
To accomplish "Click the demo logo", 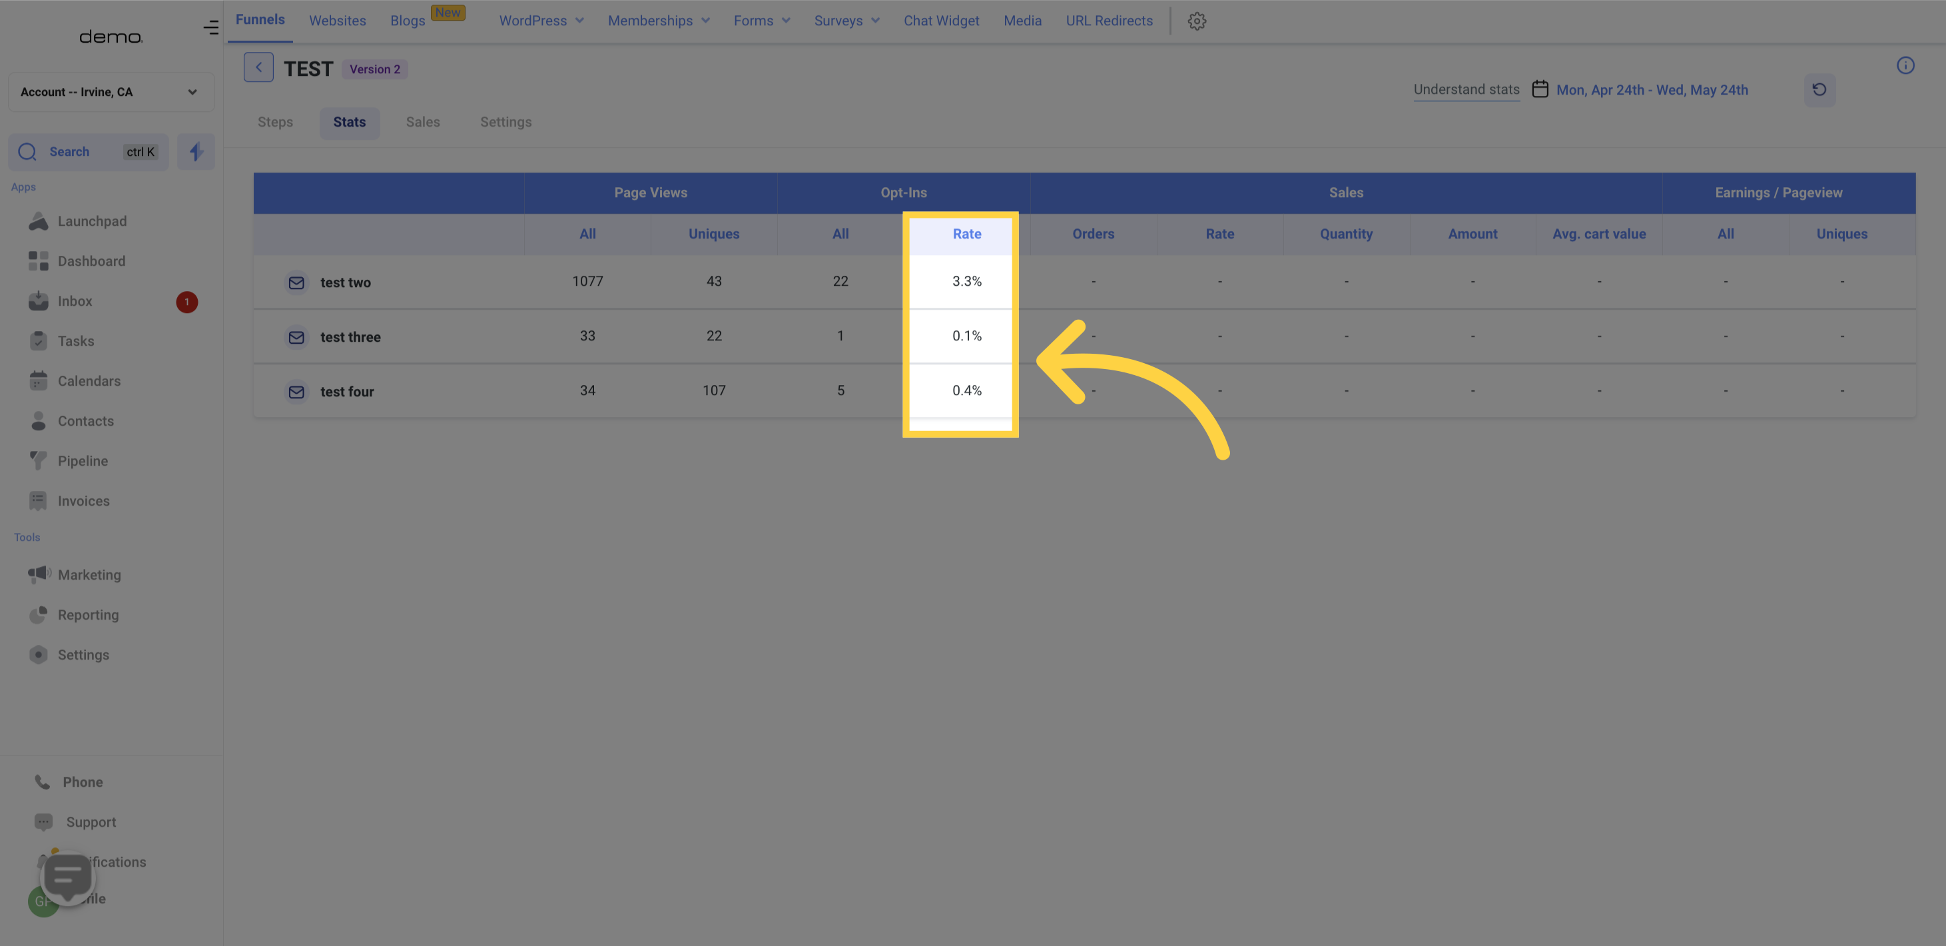I will tap(111, 37).
